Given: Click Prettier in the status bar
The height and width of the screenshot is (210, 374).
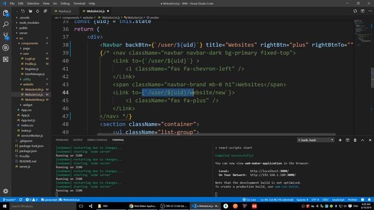Looking at the screenshot, I should coord(352,199).
